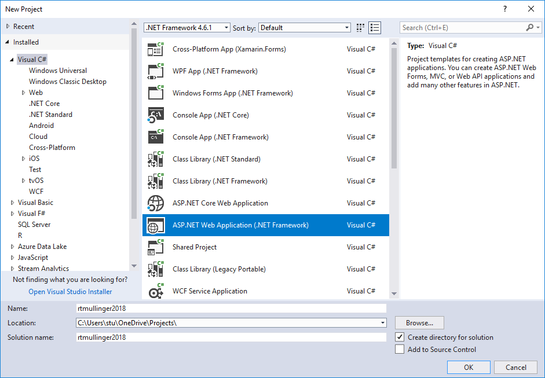Click the category tree scroll up arrow

pyautogui.click(x=134, y=24)
